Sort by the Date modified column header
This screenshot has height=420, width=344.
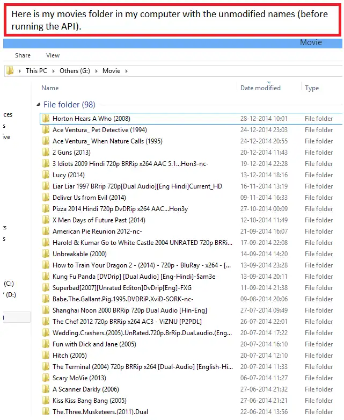pos(260,88)
